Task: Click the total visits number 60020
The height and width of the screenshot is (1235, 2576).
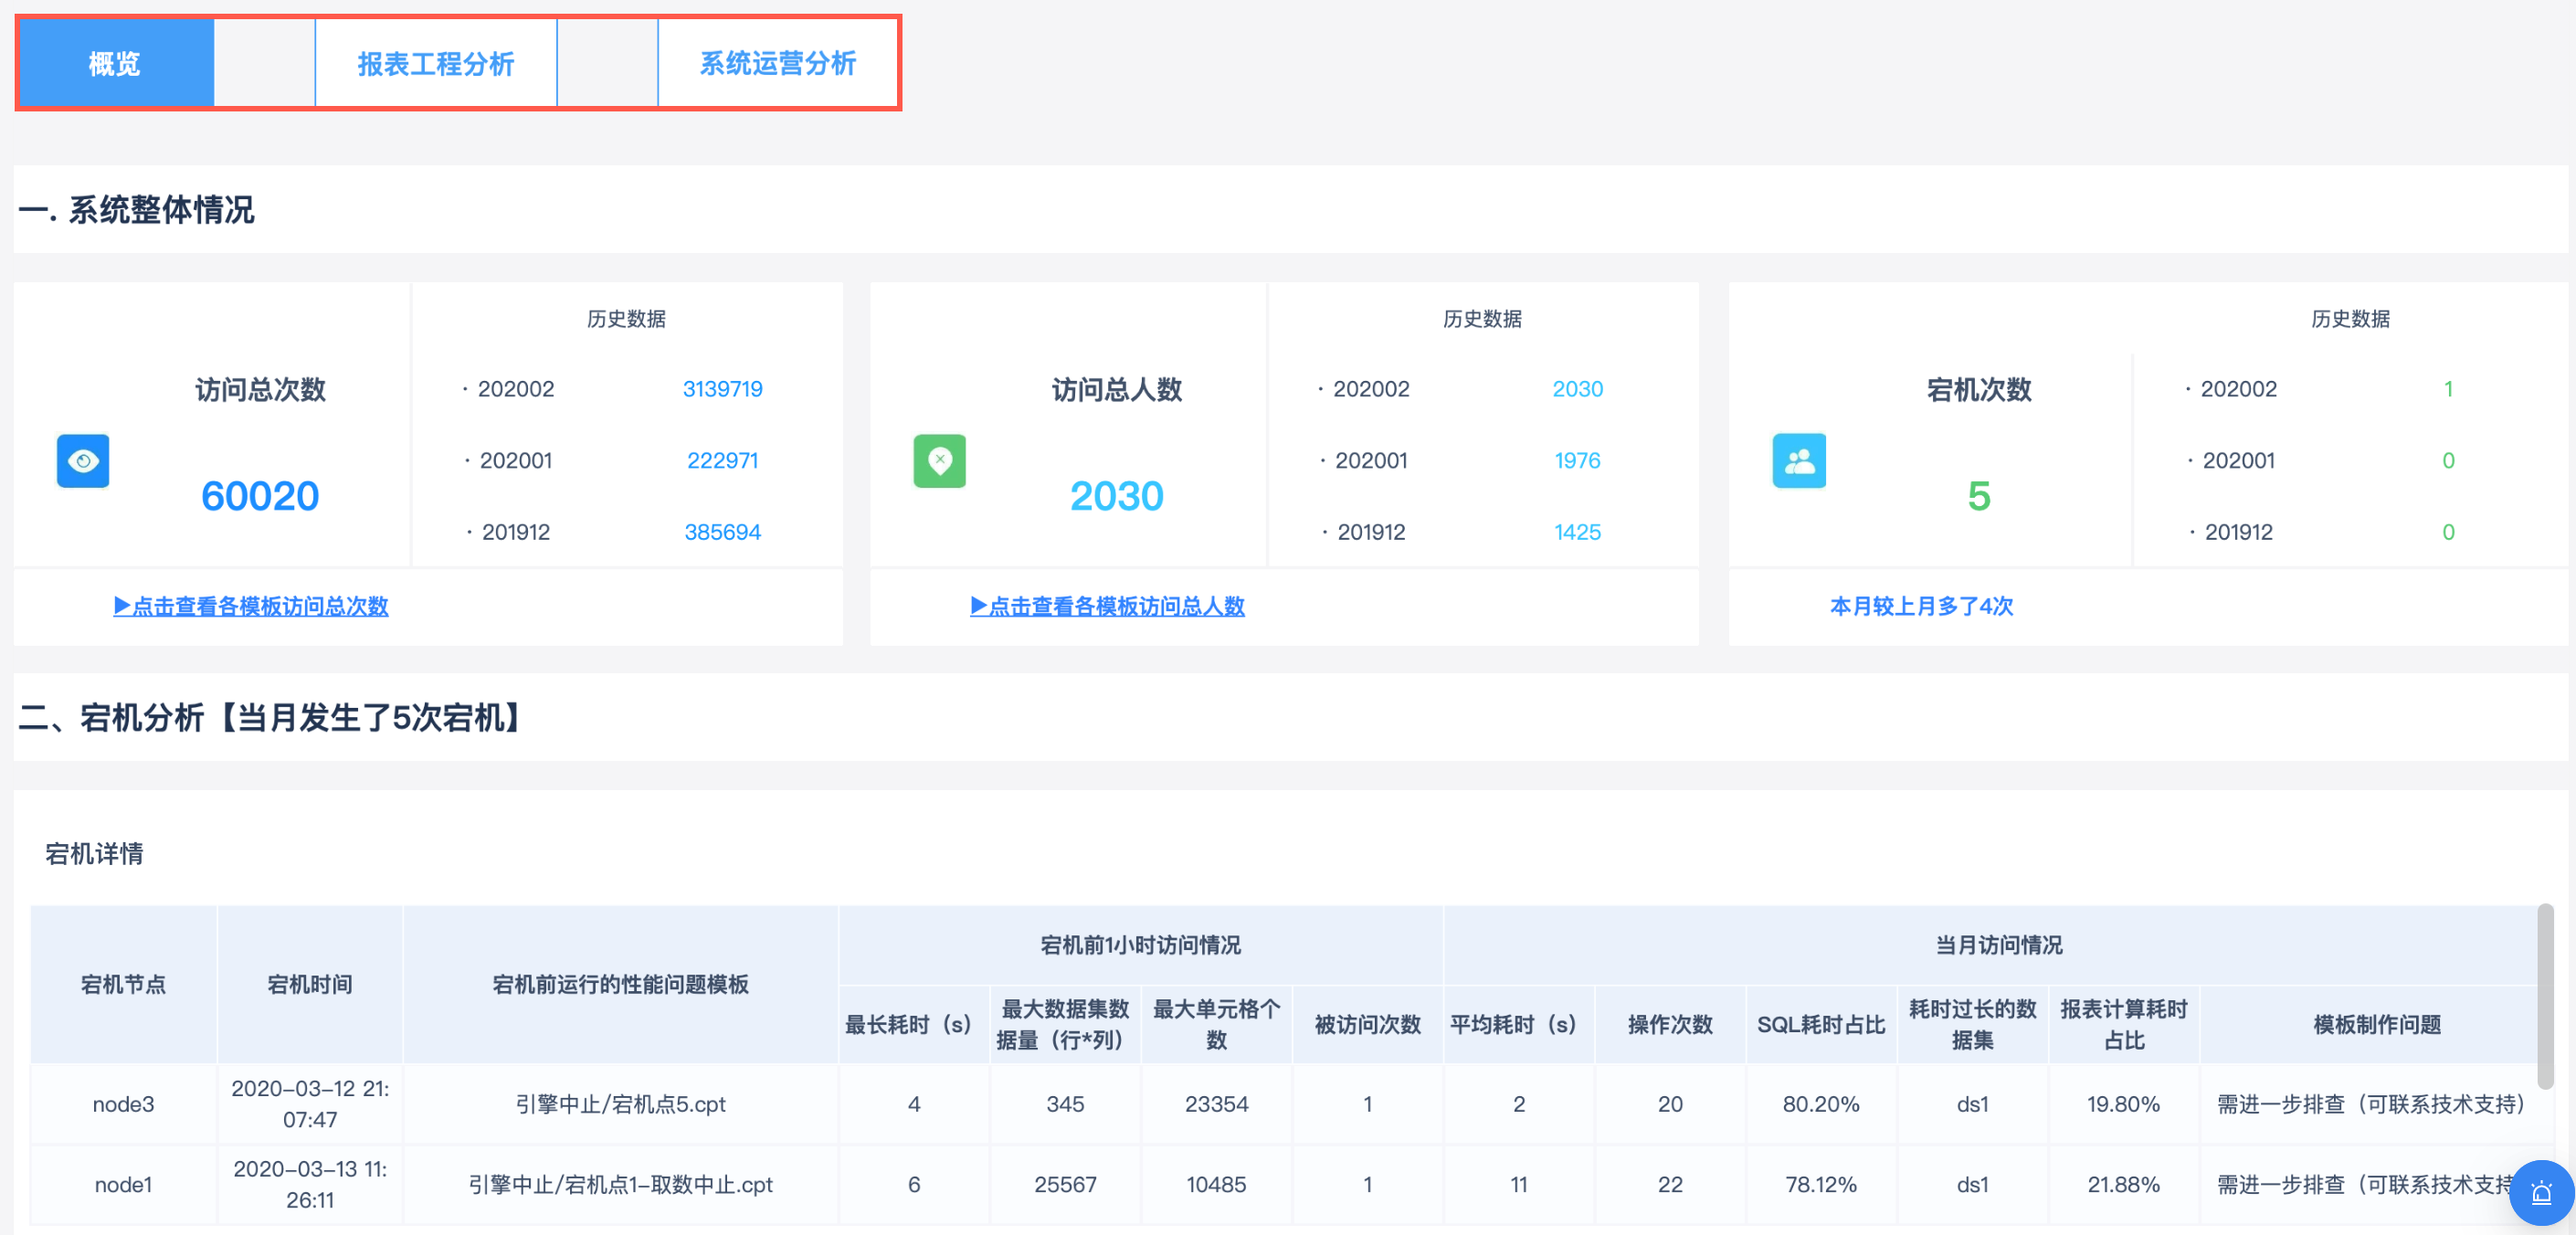Action: (x=260, y=496)
